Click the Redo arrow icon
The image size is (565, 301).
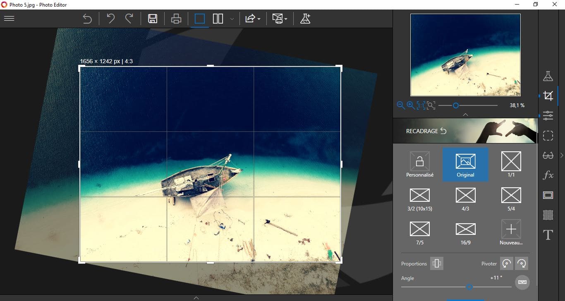tap(129, 19)
